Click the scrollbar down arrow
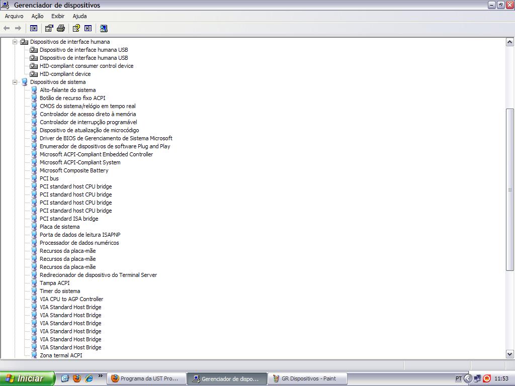 coord(510,354)
